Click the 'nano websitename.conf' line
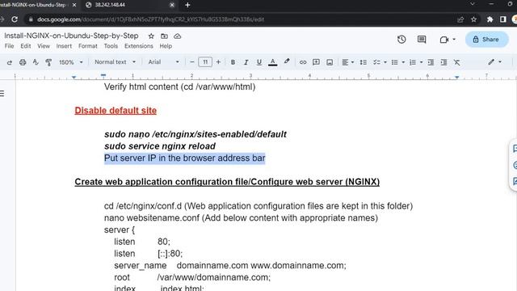 [241, 217]
